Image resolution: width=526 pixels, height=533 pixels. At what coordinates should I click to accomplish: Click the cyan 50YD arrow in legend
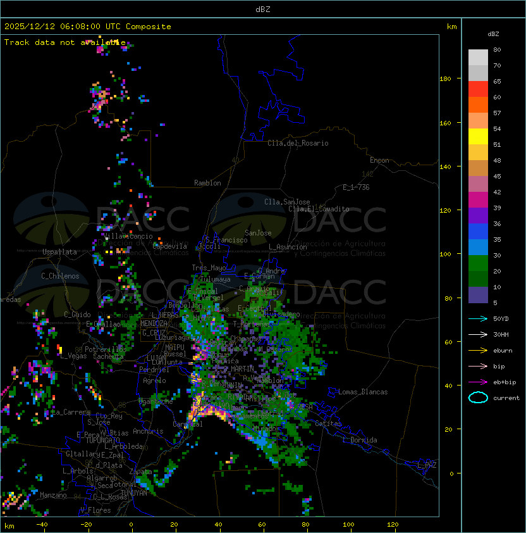[x=478, y=318]
